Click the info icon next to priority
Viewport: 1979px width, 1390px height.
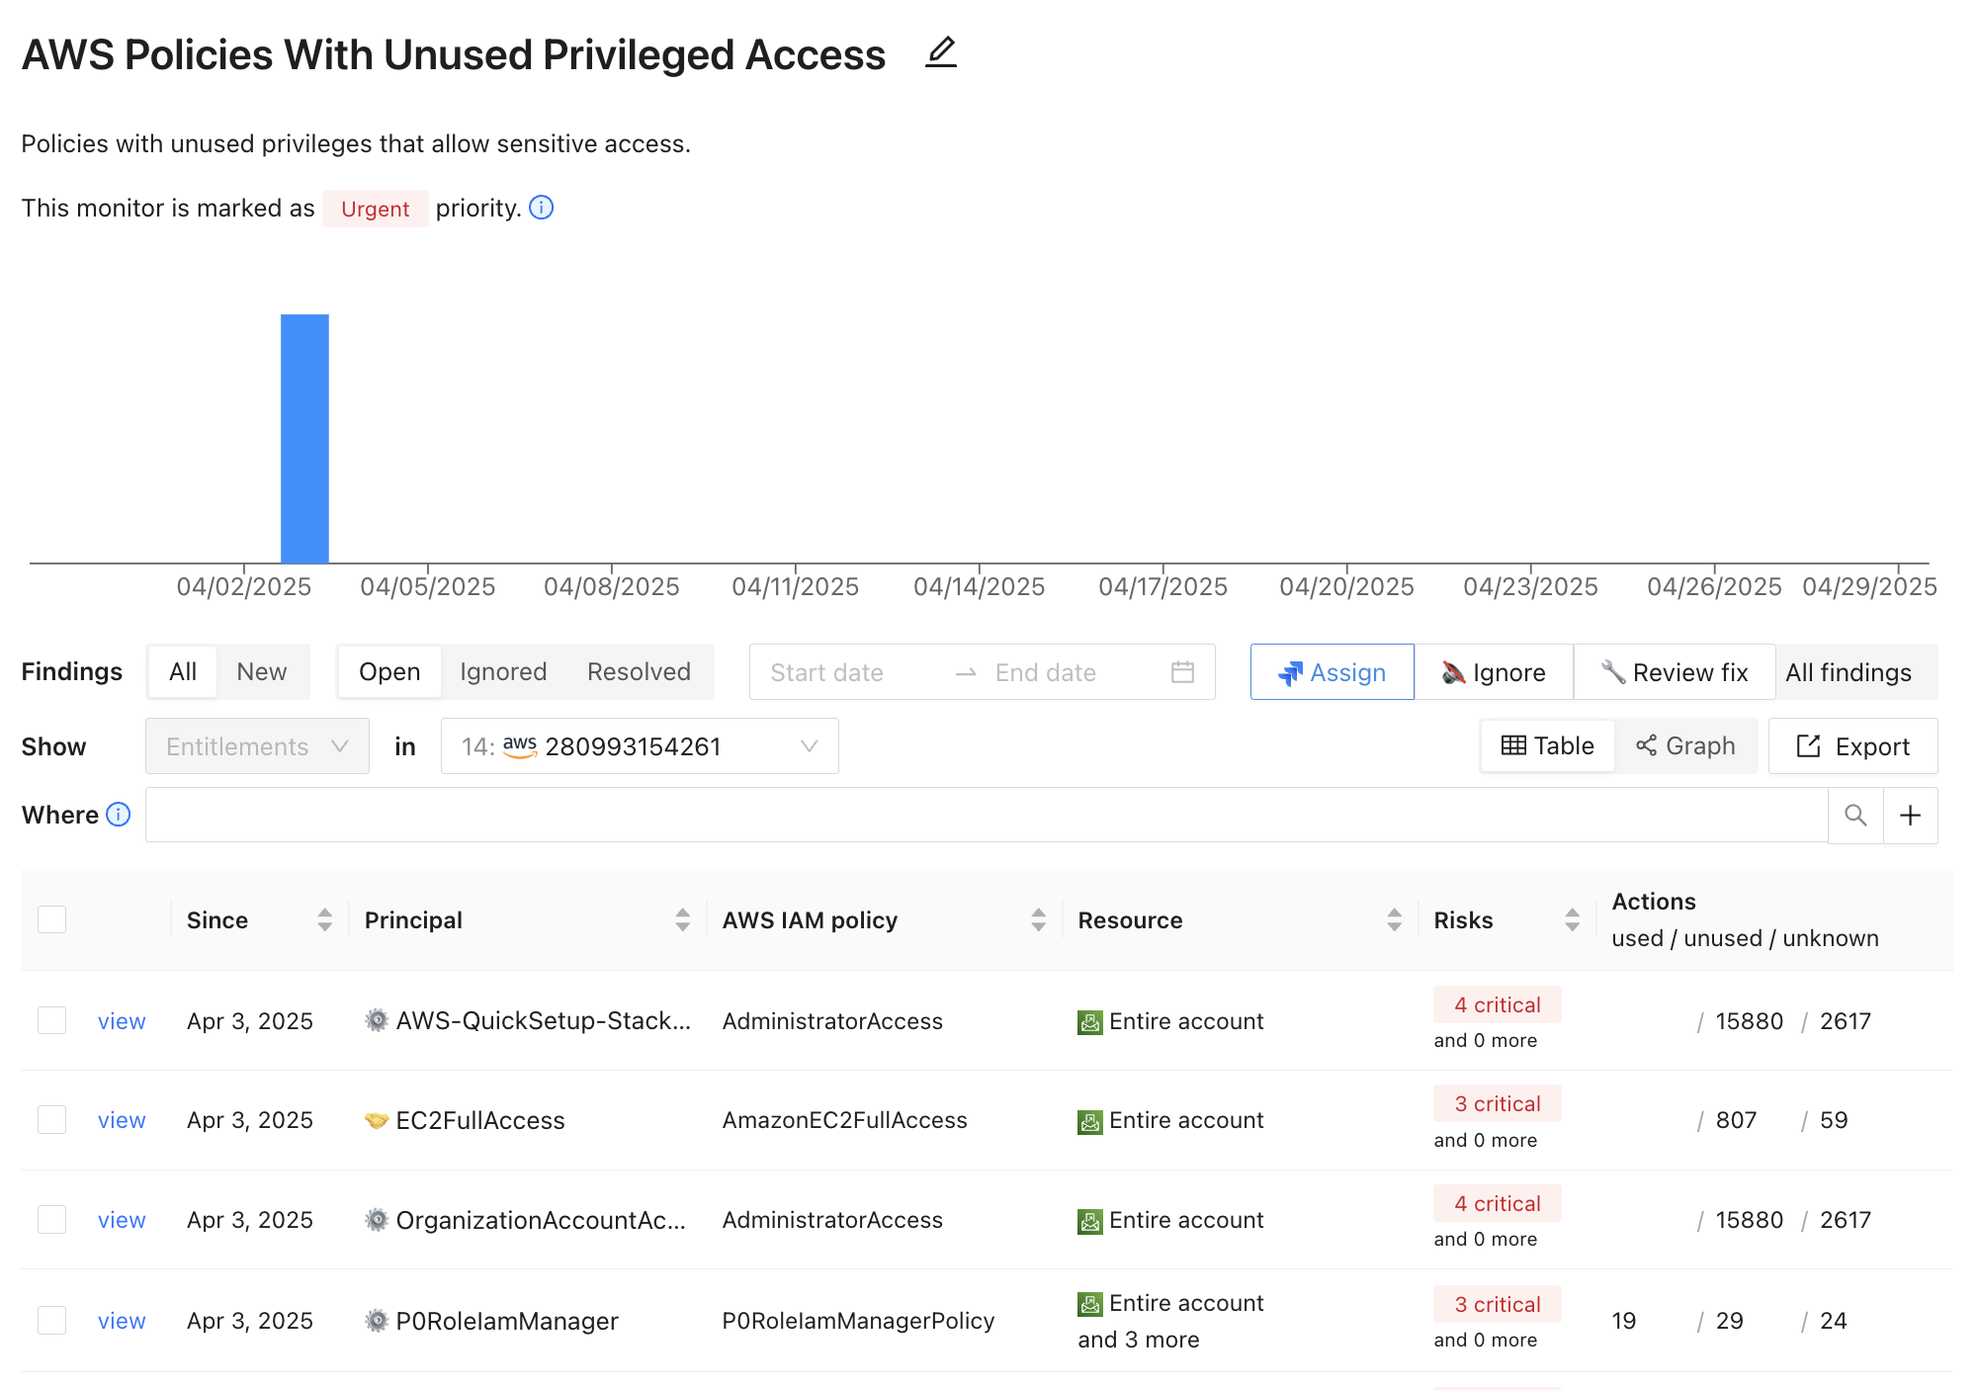tap(542, 208)
